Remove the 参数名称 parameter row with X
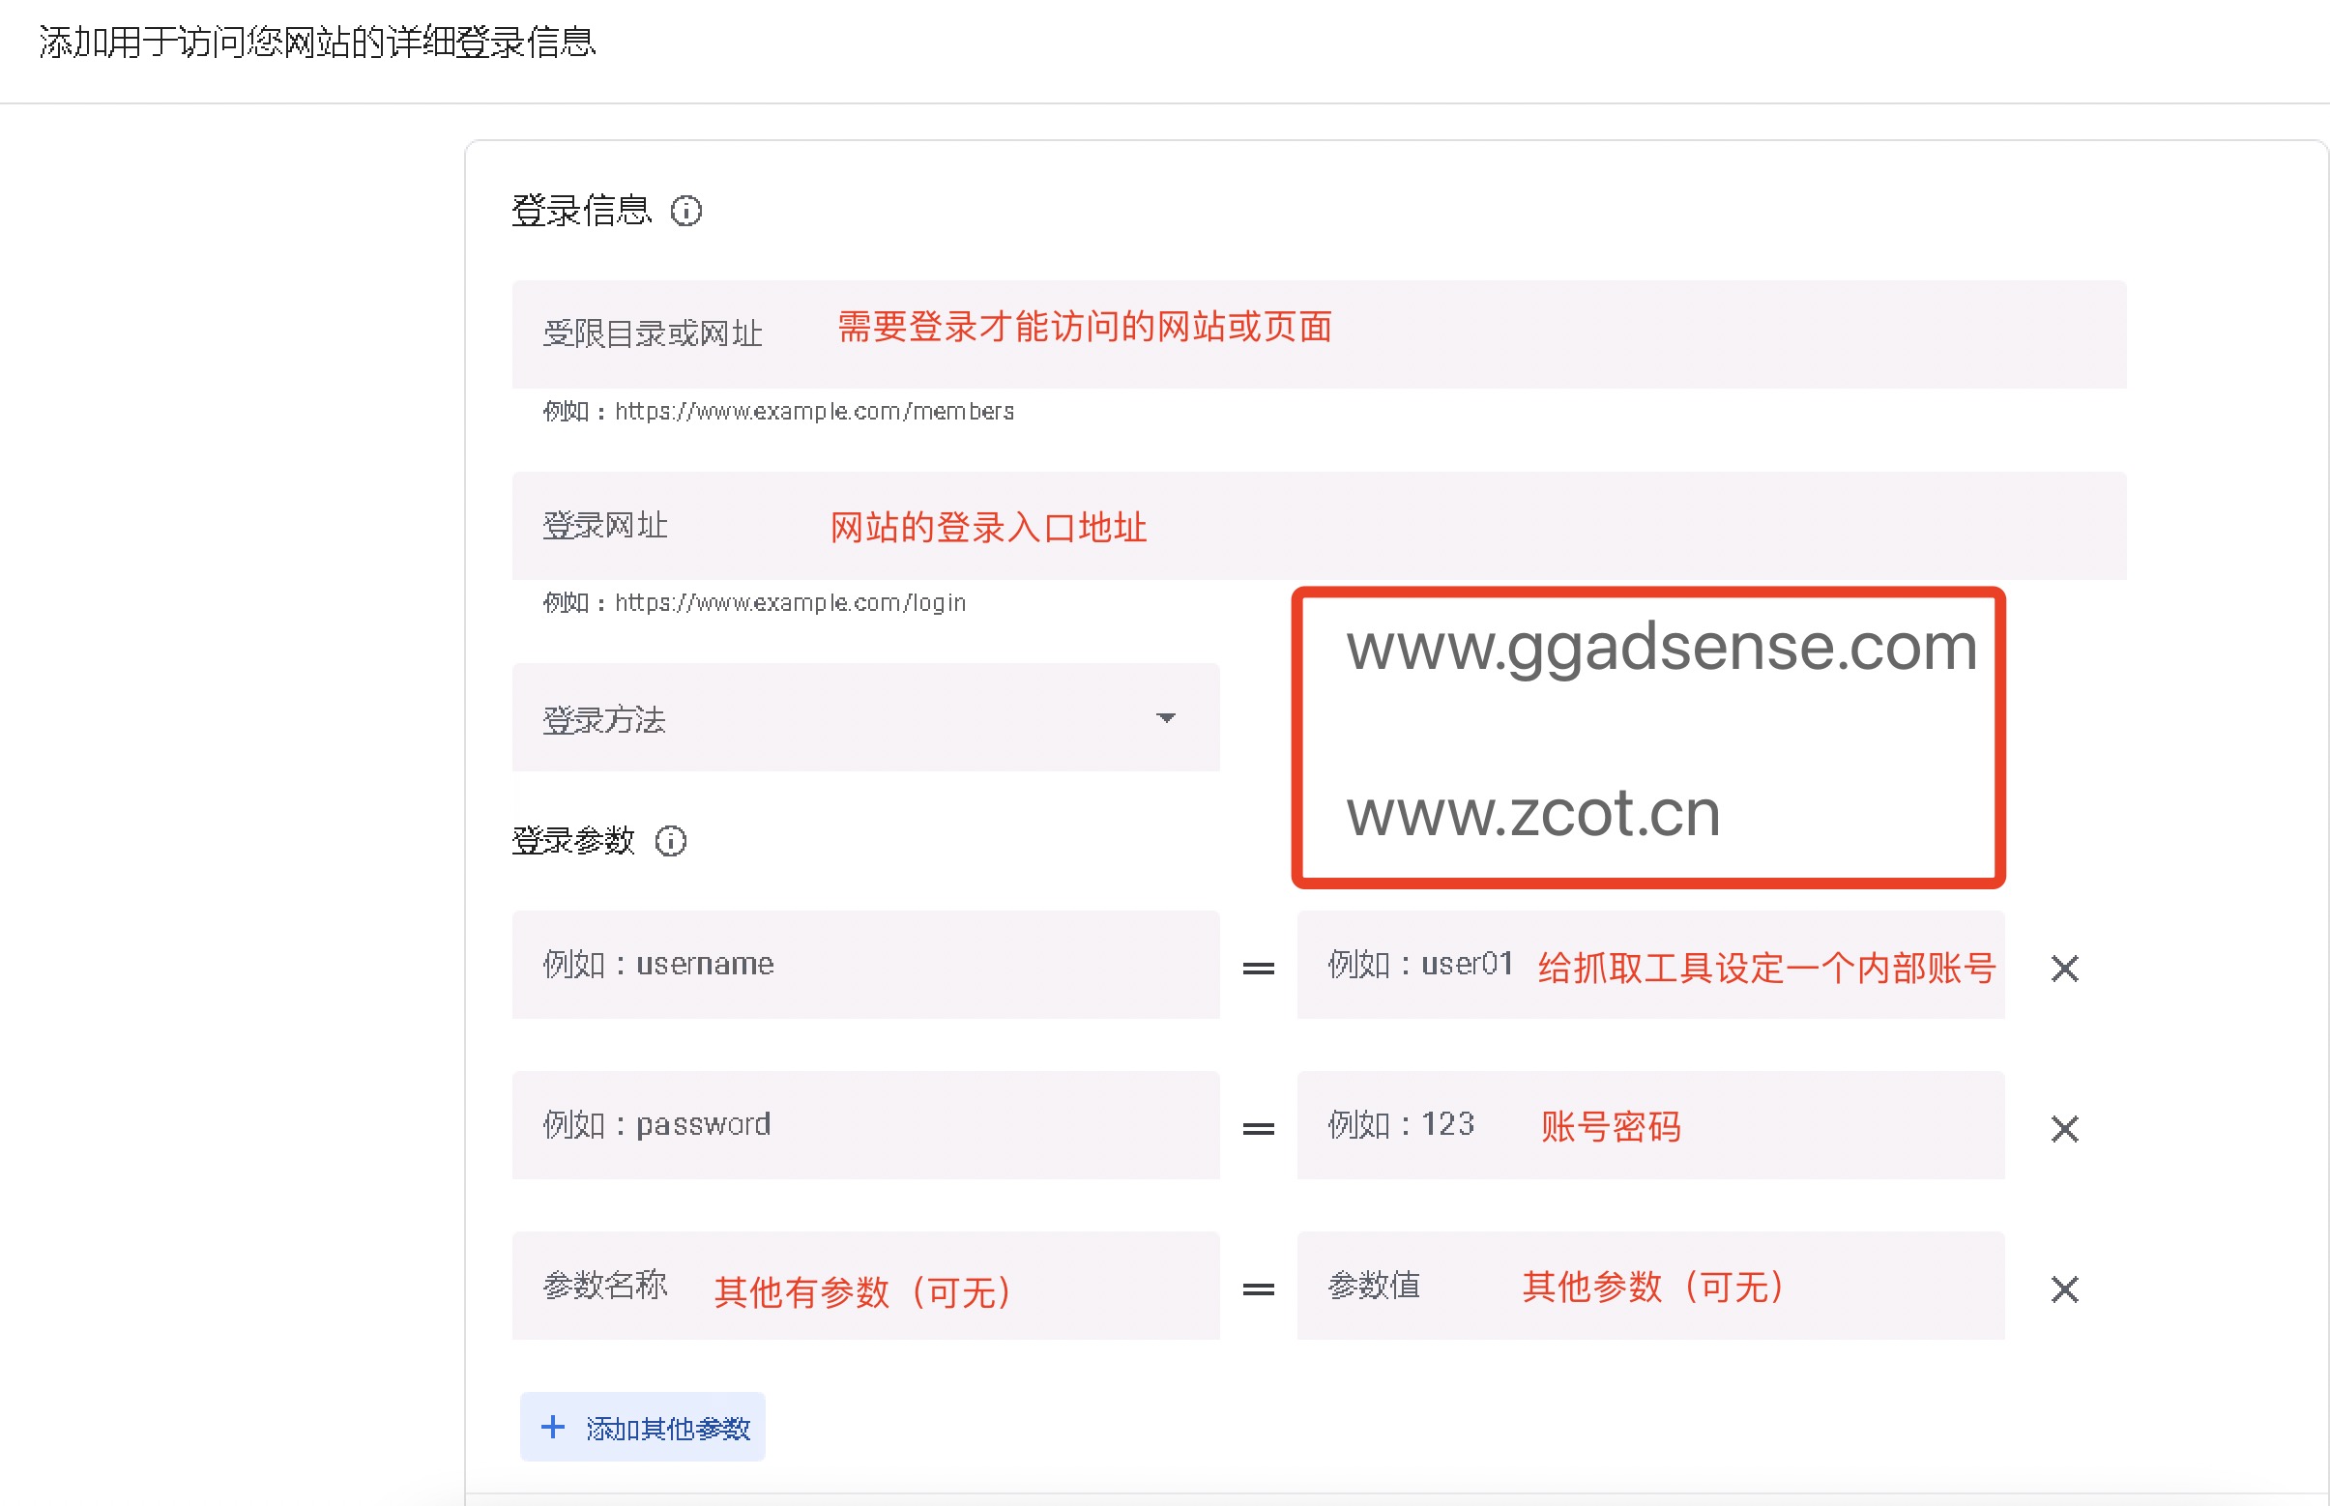Image resolution: width=2330 pixels, height=1506 pixels. coord(2064,1289)
